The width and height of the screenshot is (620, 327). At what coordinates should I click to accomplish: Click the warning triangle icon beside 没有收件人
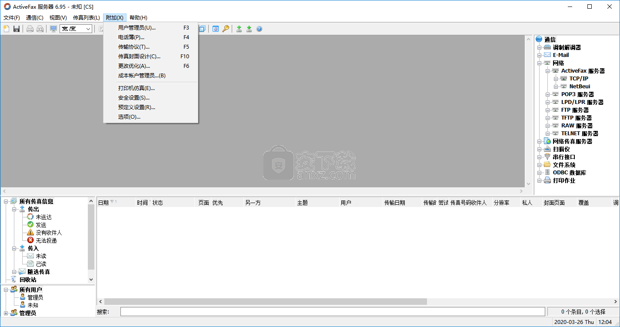click(30, 233)
